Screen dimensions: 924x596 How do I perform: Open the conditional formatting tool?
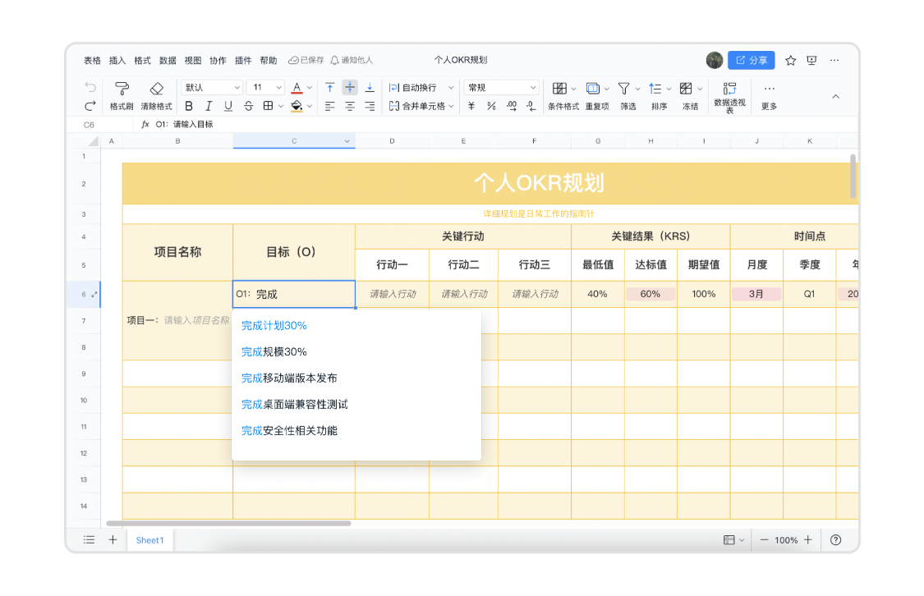(x=559, y=89)
